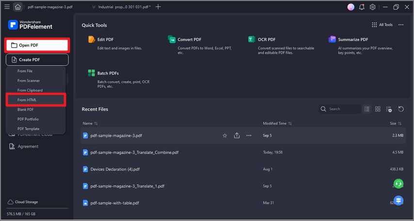Switch Recent Files to grid view
This screenshot has width=414, height=221.
(378, 109)
